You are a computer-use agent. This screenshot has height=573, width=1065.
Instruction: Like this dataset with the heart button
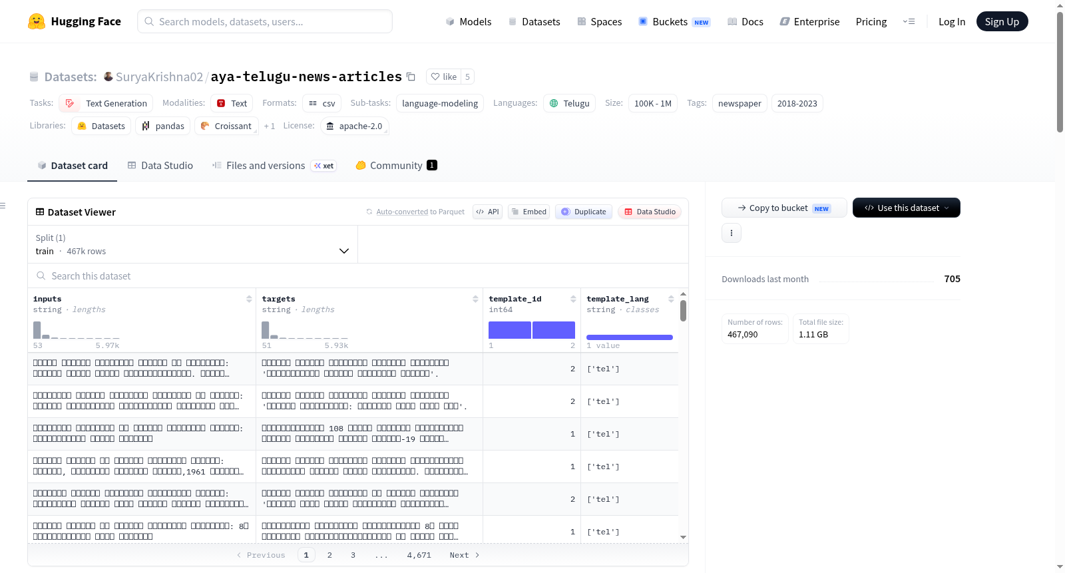click(x=443, y=77)
